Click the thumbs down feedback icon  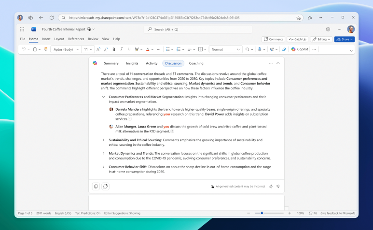coord(278,186)
